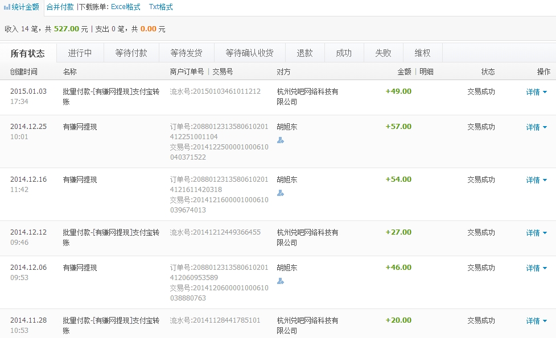
Task: Click the date 2014.12.06
Action: pyautogui.click(x=28, y=267)
